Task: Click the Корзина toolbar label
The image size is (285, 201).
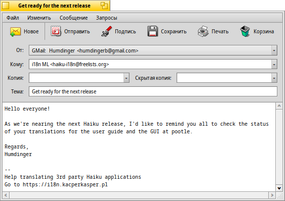Action: pos(264,32)
